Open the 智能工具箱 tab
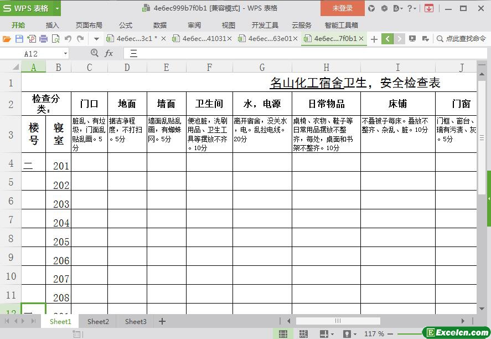Screen dimensions: 491x339 342,25
